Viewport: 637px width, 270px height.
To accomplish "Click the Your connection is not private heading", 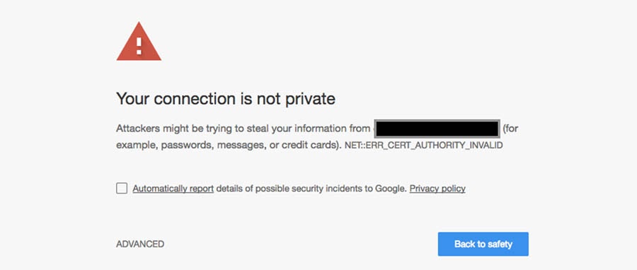I will pyautogui.click(x=226, y=99).
